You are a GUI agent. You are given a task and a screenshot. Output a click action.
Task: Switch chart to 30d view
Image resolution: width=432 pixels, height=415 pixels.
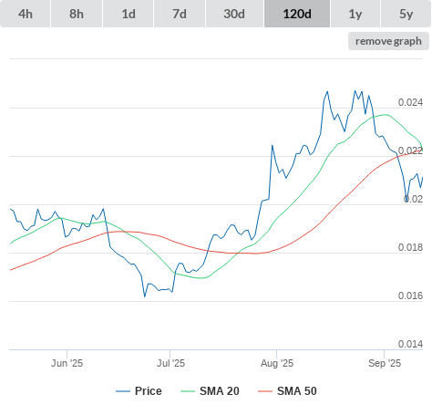tap(234, 14)
